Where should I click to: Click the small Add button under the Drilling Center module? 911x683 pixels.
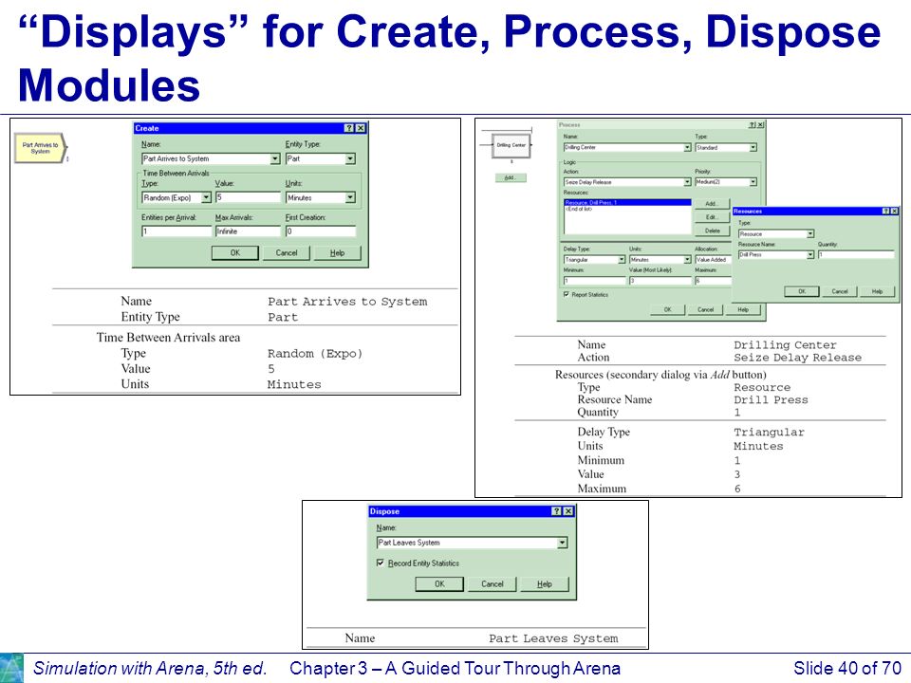(511, 177)
